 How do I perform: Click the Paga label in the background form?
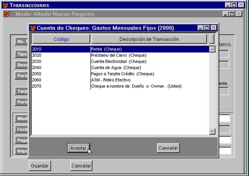tap(21, 140)
